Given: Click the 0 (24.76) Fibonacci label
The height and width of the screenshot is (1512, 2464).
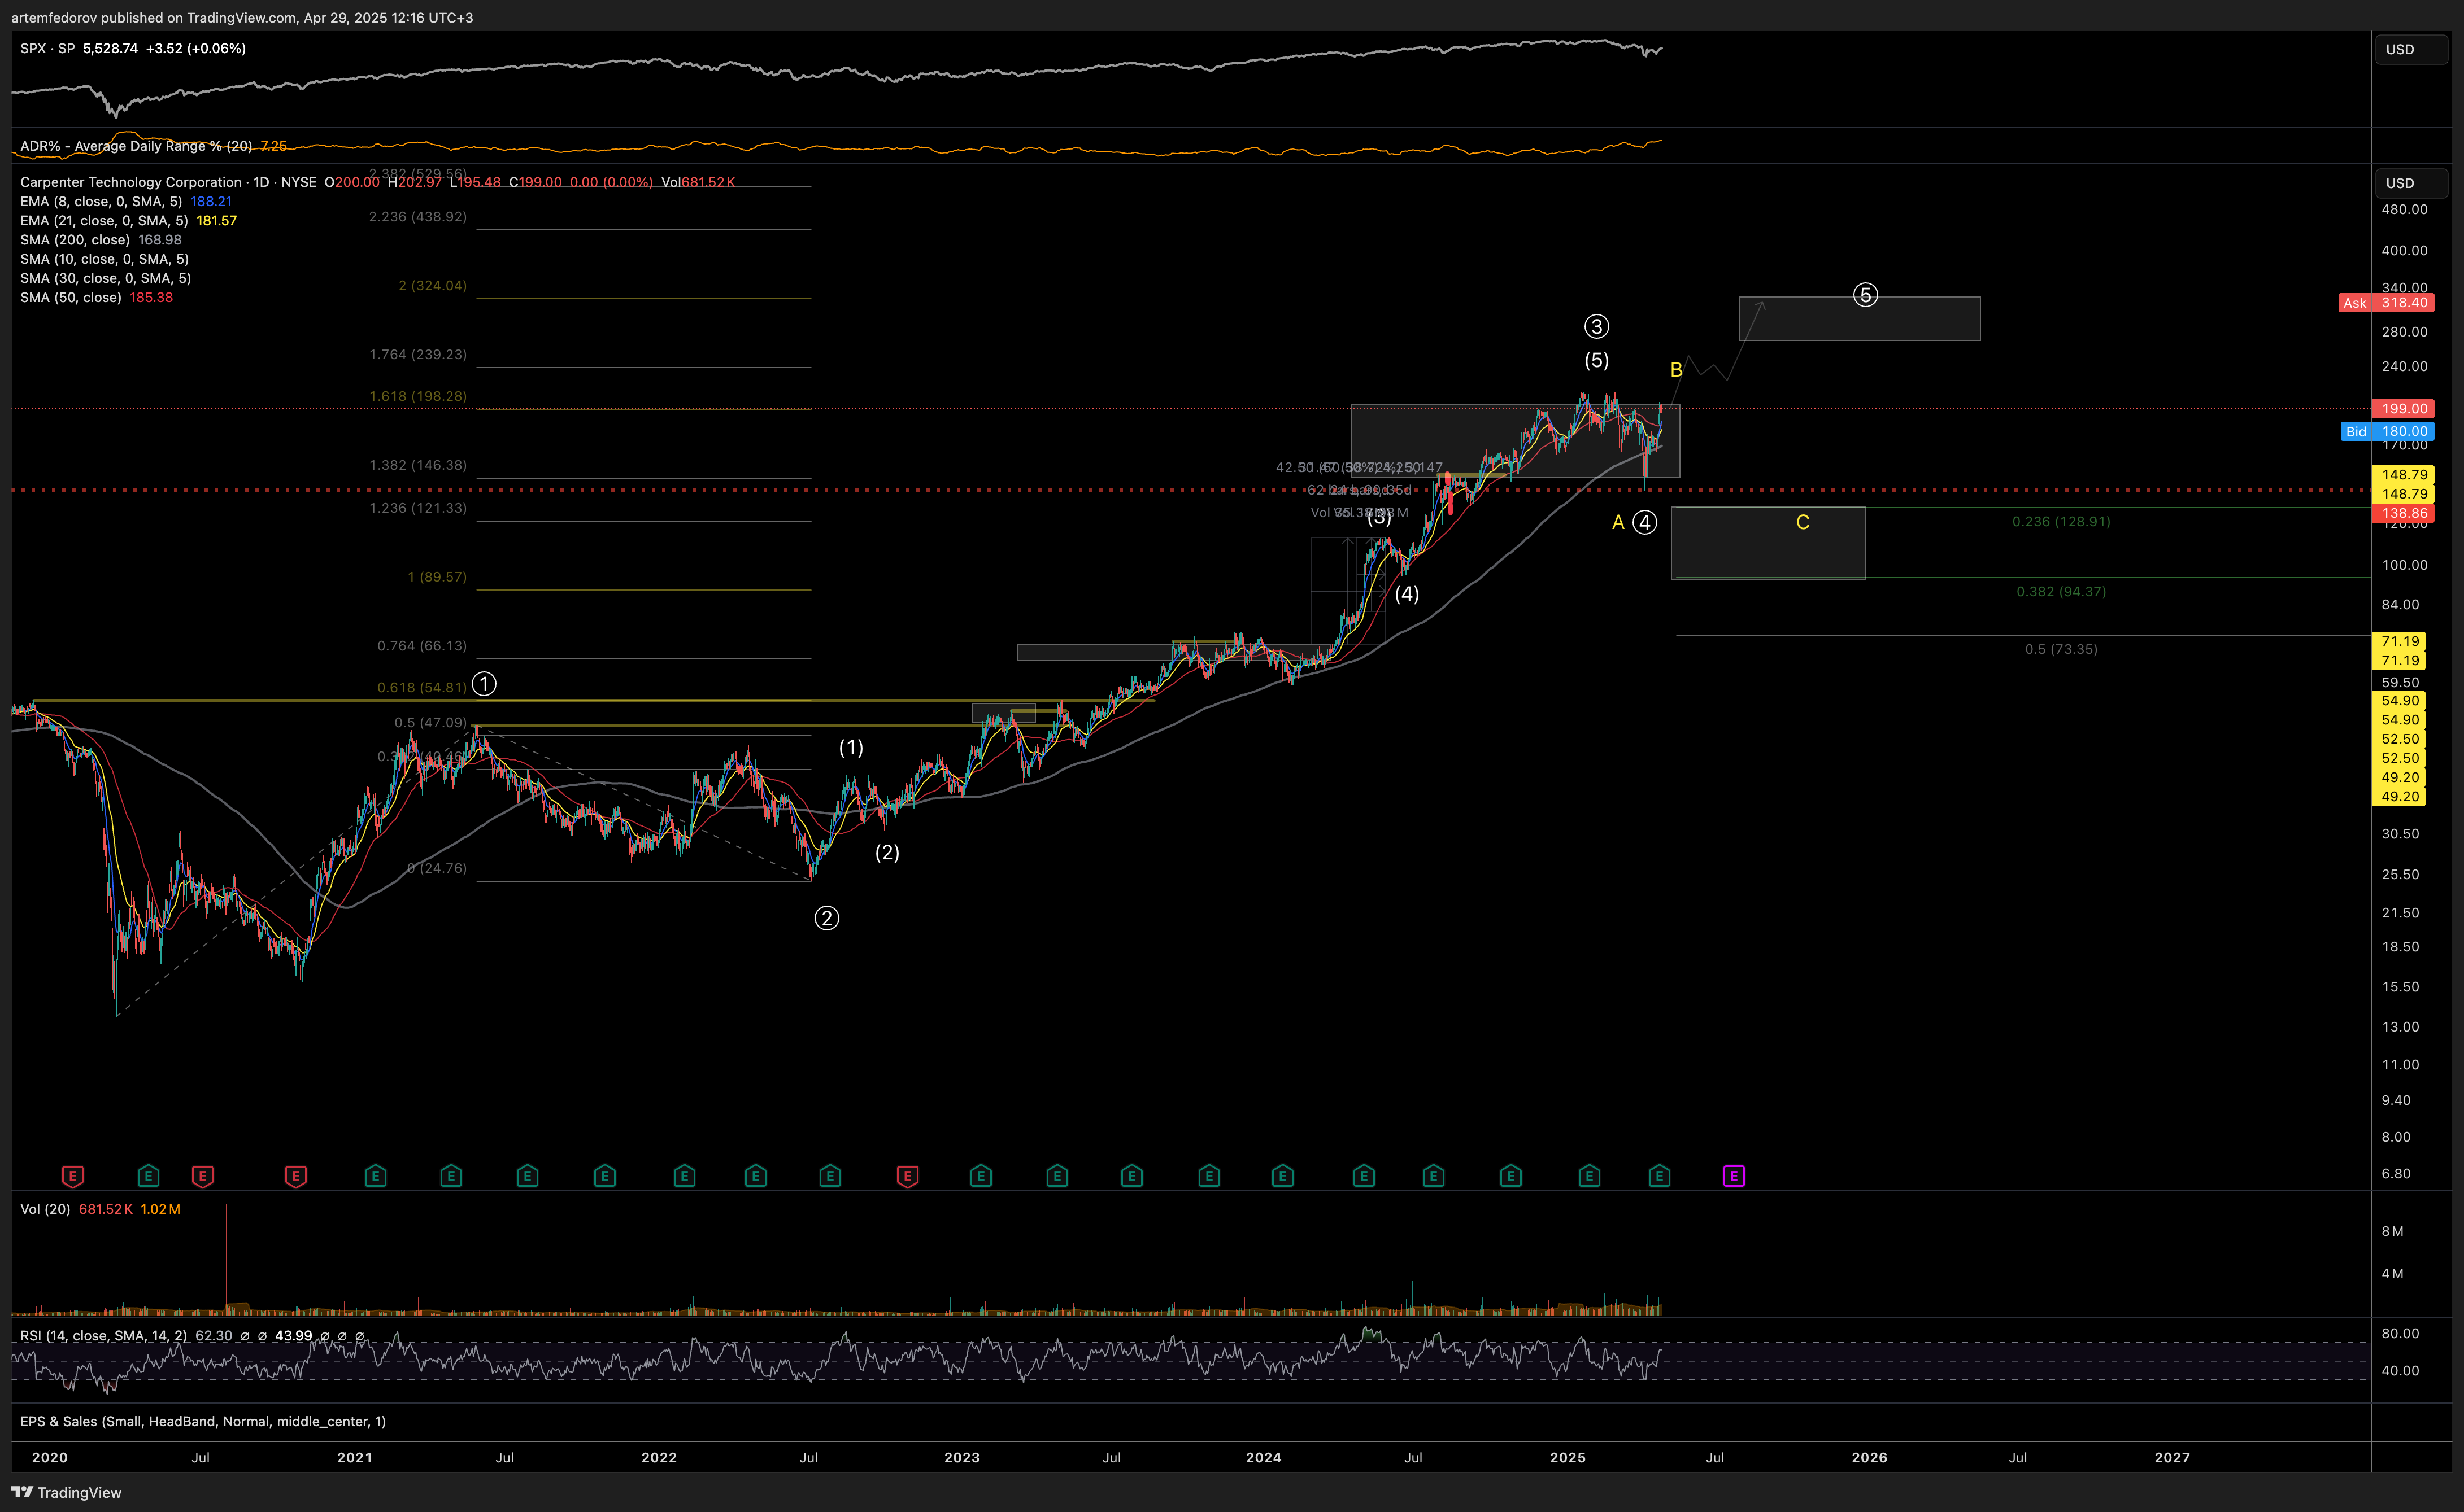Looking at the screenshot, I should click(x=437, y=868).
